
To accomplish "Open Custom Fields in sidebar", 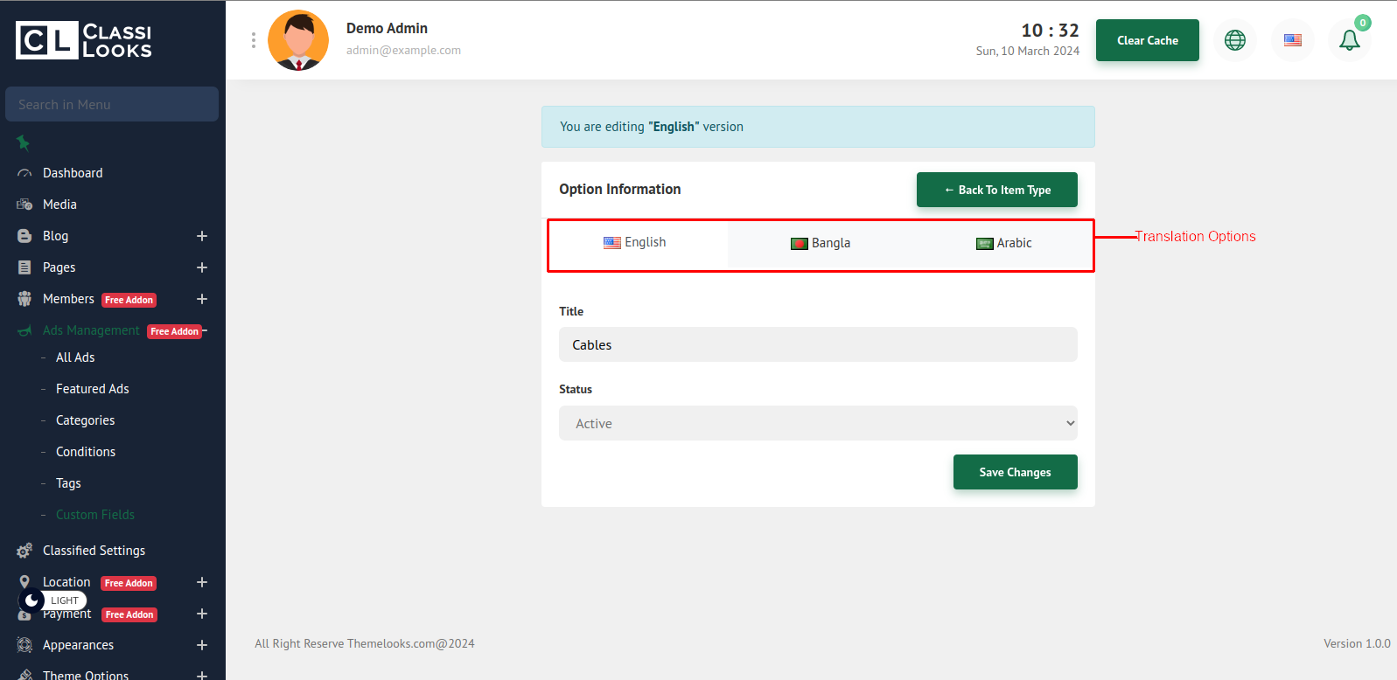I will pos(95,515).
